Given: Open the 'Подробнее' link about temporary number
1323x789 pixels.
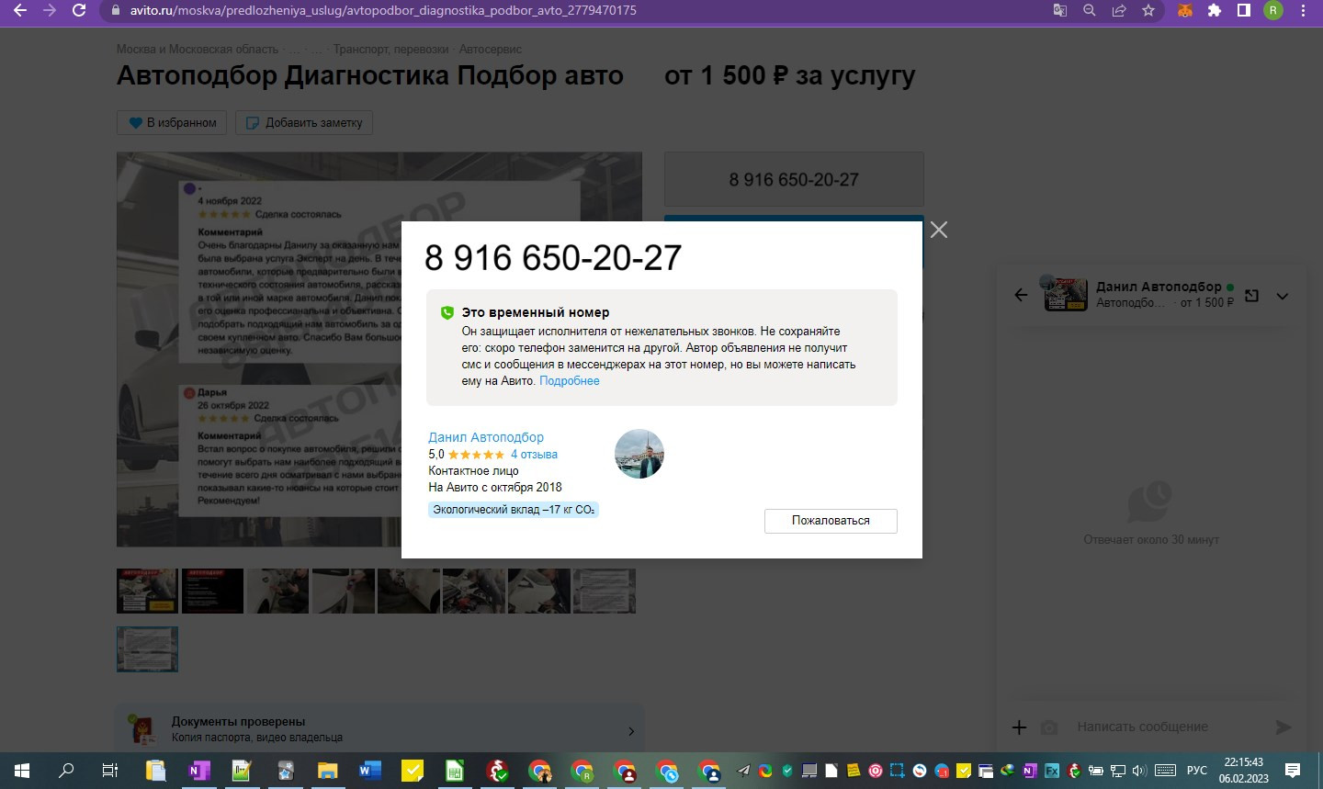Looking at the screenshot, I should point(570,381).
